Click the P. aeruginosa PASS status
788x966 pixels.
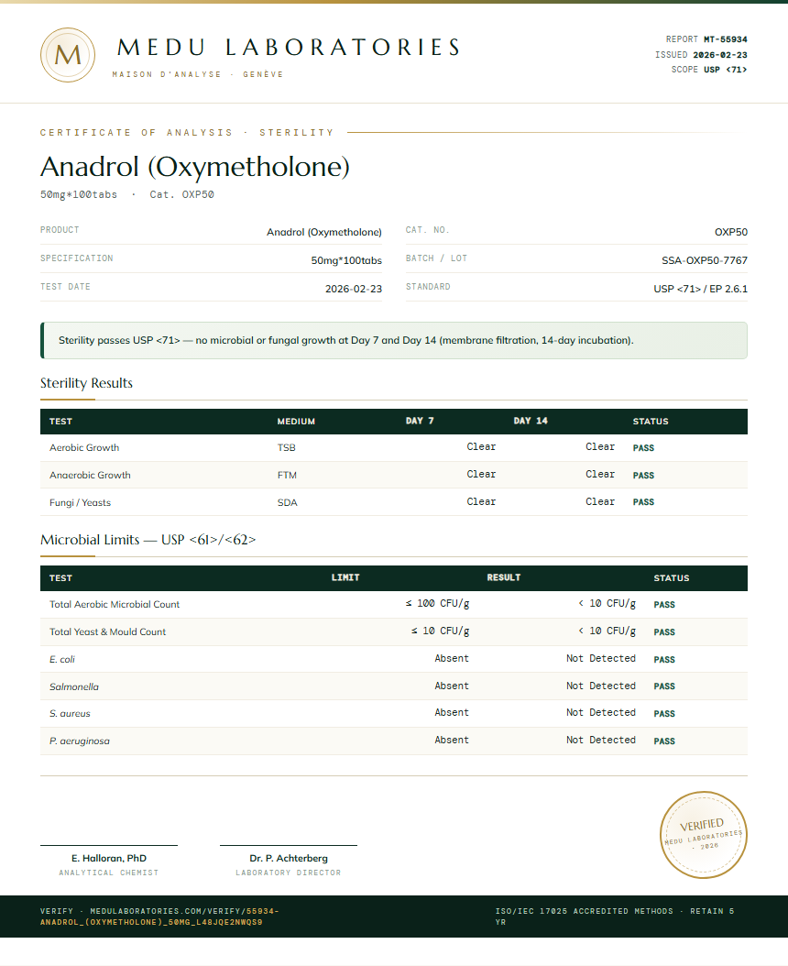(664, 741)
